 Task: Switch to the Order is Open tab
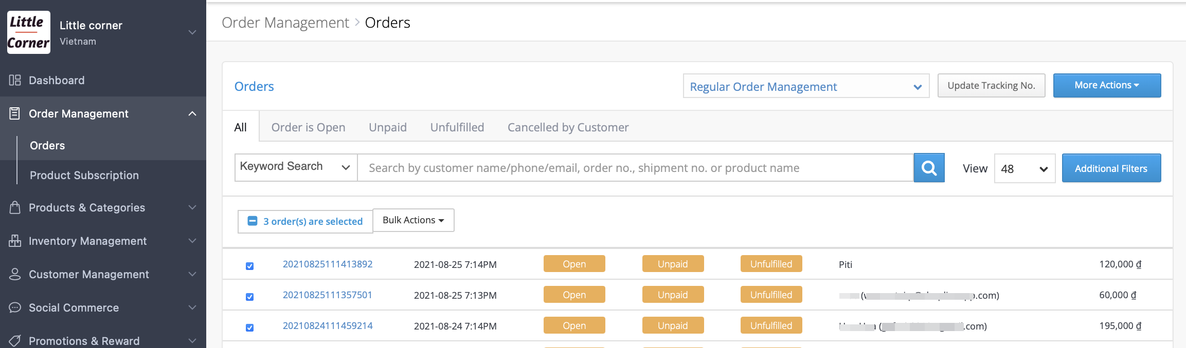308,127
